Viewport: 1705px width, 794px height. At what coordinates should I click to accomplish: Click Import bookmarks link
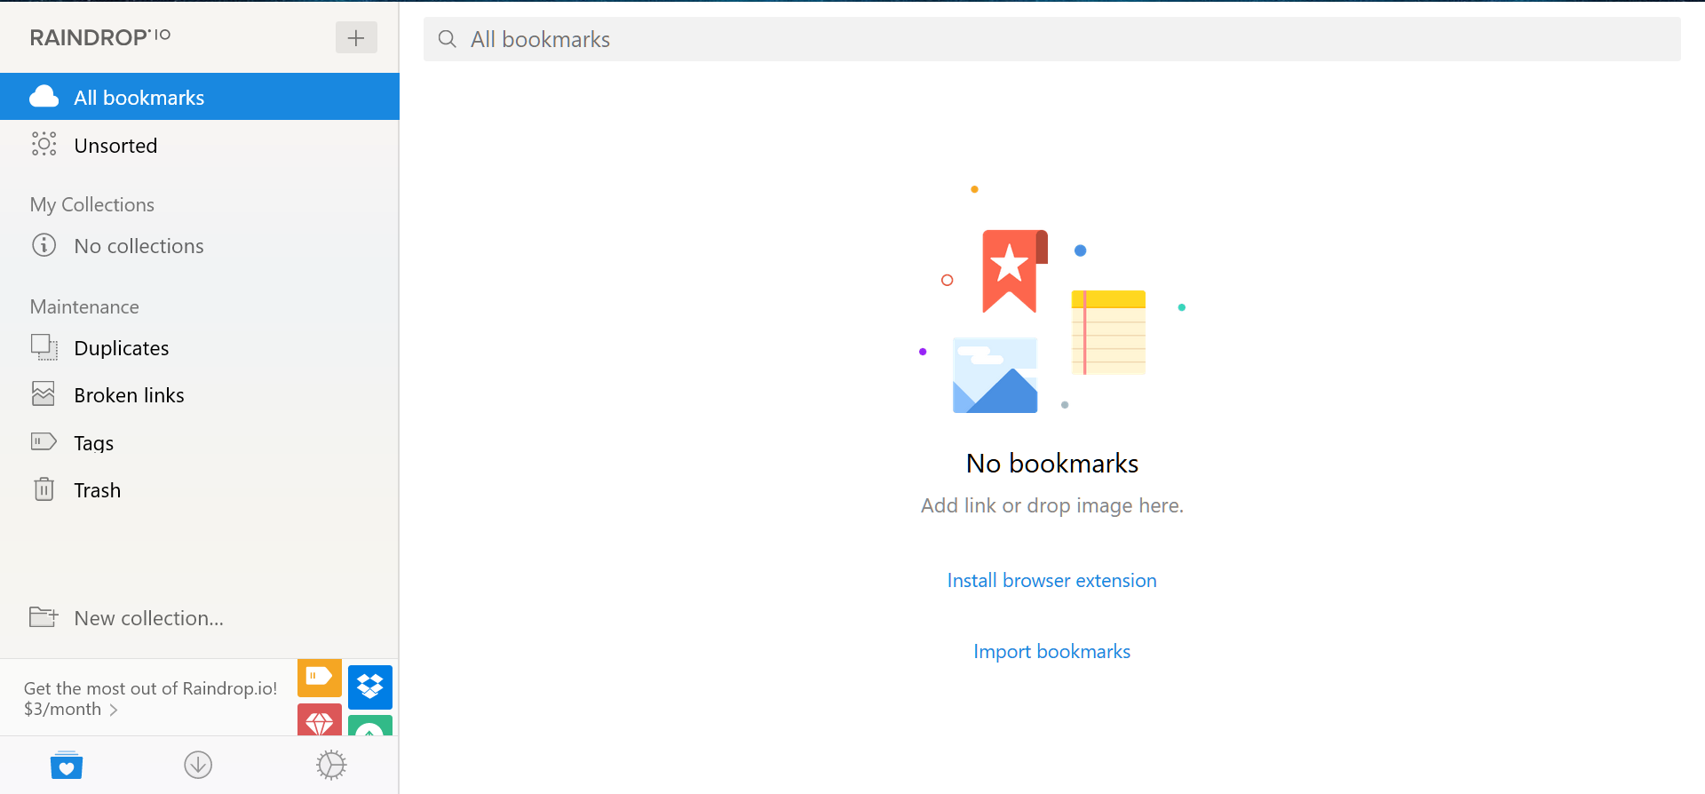point(1052,651)
